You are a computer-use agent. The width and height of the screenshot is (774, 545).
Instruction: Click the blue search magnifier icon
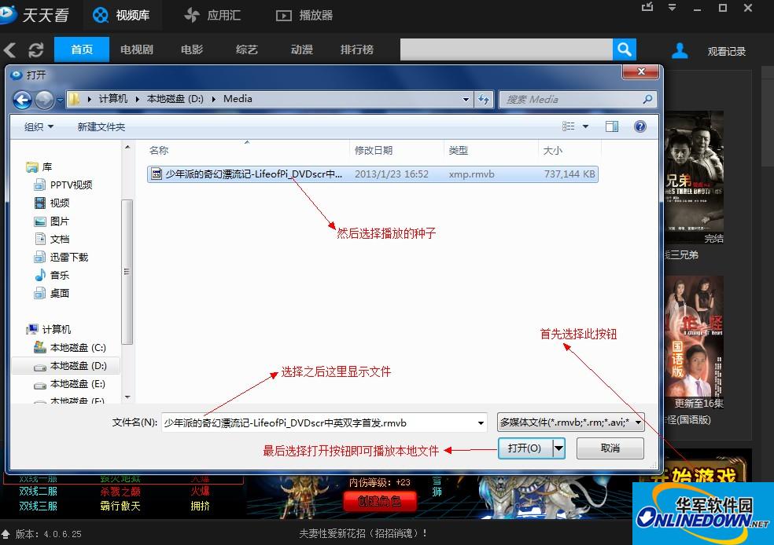pyautogui.click(x=624, y=49)
